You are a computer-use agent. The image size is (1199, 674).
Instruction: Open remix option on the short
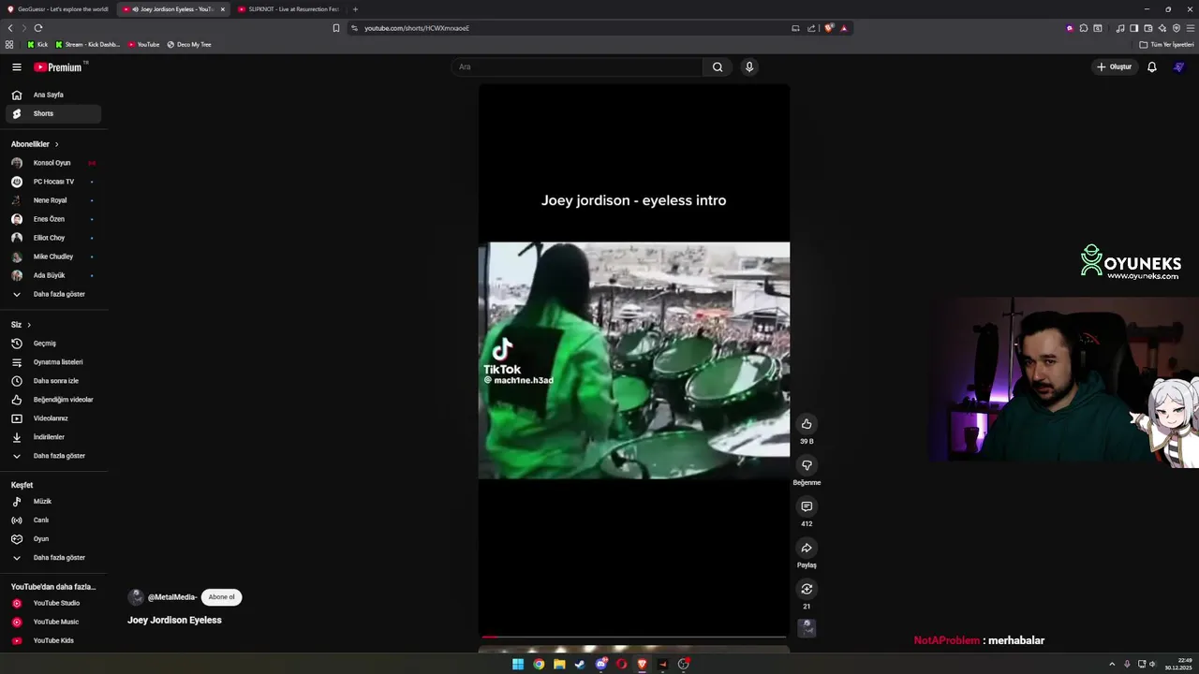[x=807, y=589]
